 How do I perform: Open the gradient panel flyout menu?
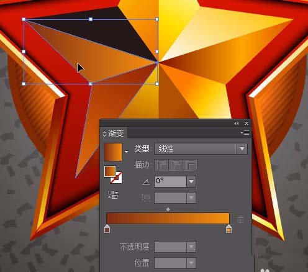pyautogui.click(x=245, y=132)
